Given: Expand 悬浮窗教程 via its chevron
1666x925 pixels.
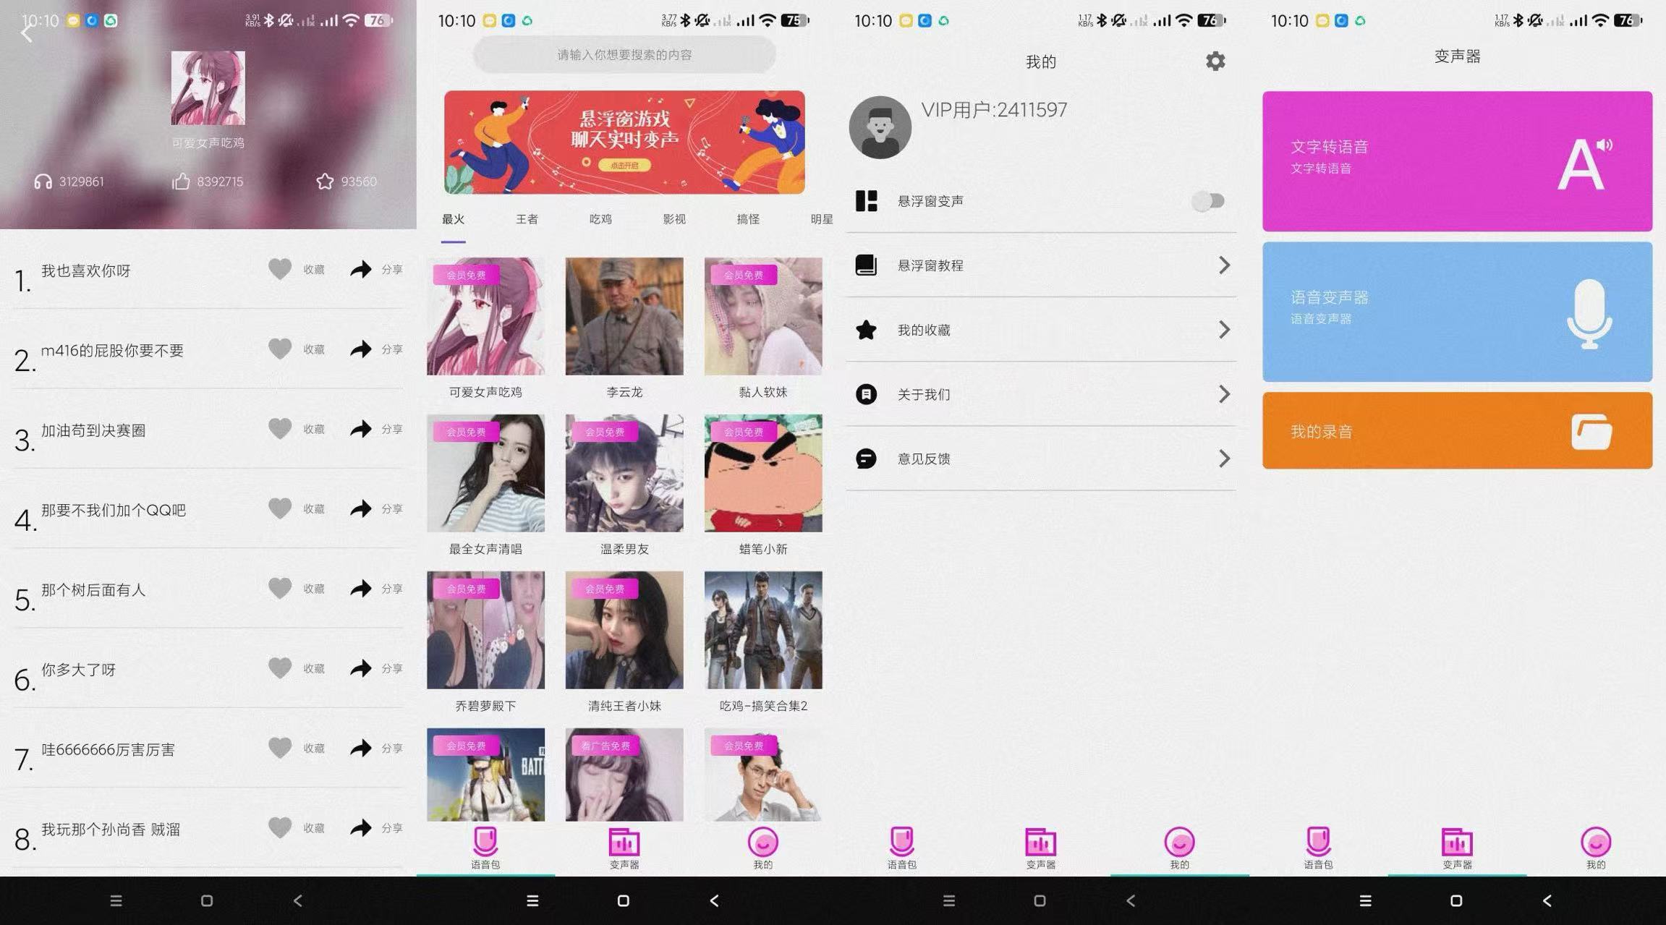Looking at the screenshot, I should (1224, 265).
